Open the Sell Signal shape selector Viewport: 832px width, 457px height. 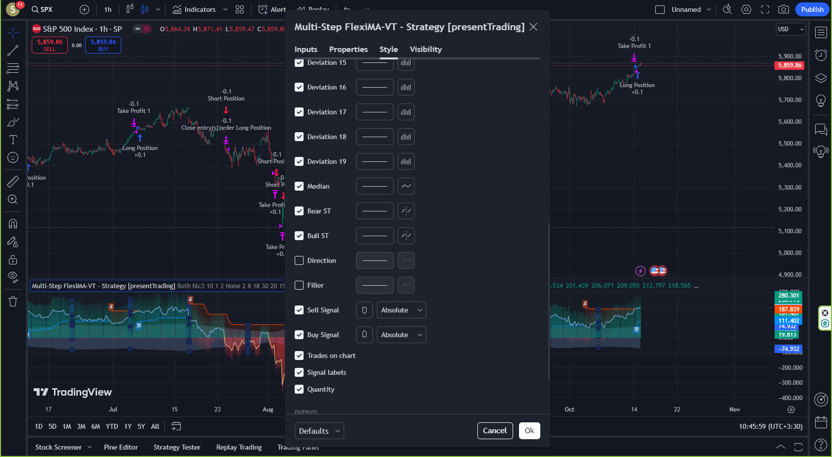(x=364, y=310)
